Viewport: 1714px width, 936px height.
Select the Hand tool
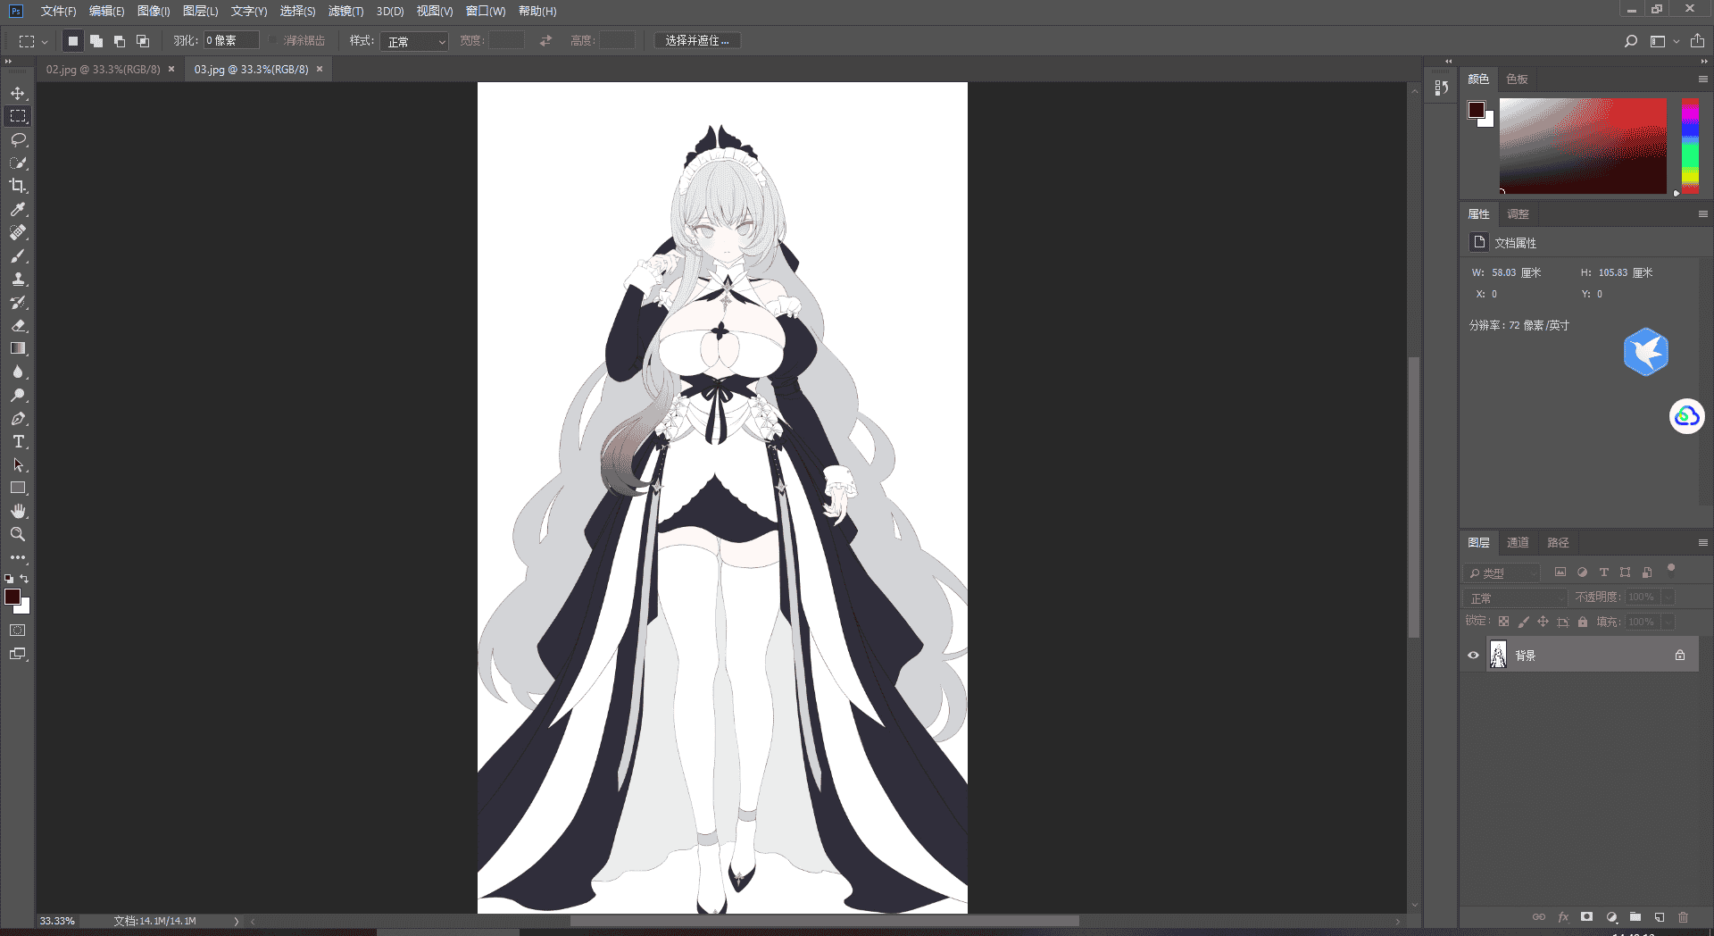coord(18,511)
